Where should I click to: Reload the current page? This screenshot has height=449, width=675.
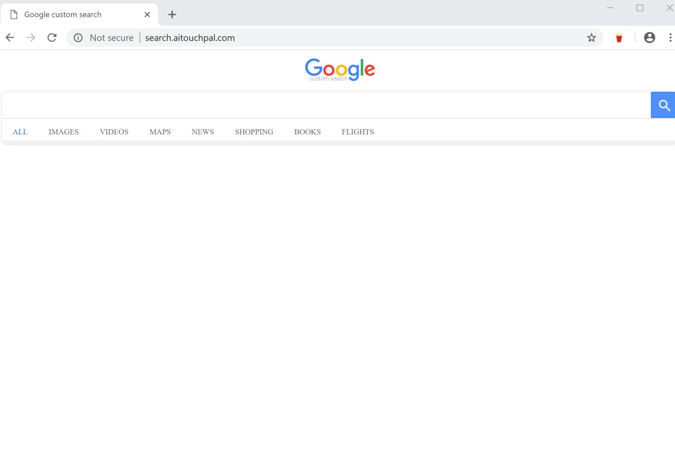tap(52, 38)
